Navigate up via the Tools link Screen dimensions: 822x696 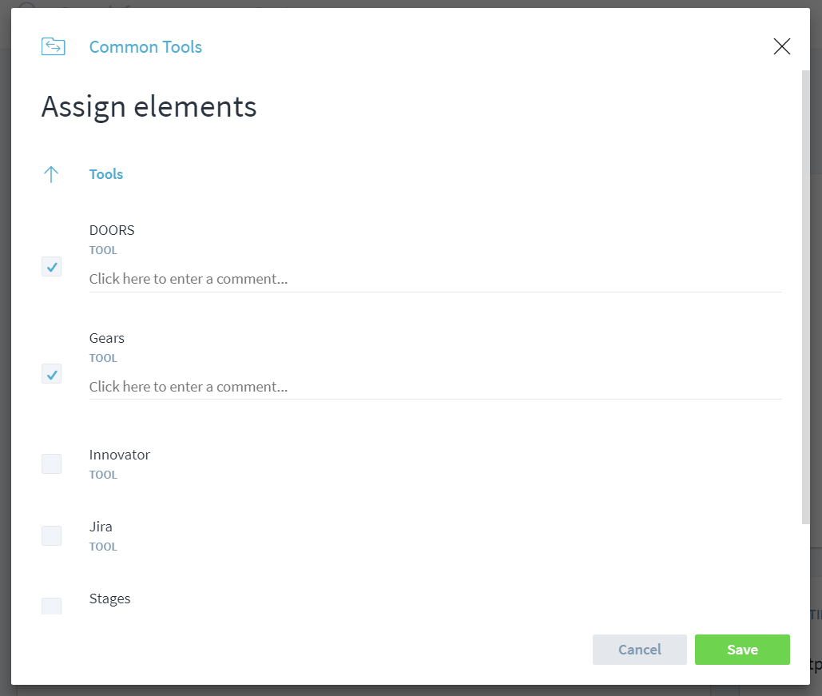106,174
